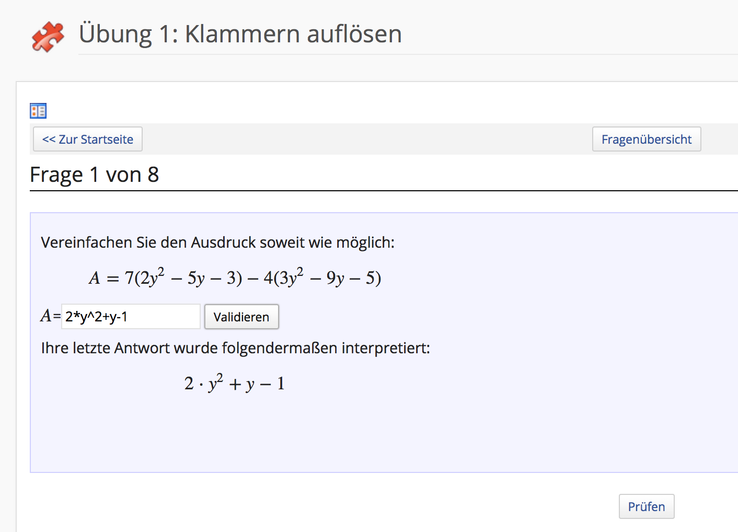Click the number 8 in the question heading
Screen dimensions: 738x532
pyautogui.click(x=153, y=175)
